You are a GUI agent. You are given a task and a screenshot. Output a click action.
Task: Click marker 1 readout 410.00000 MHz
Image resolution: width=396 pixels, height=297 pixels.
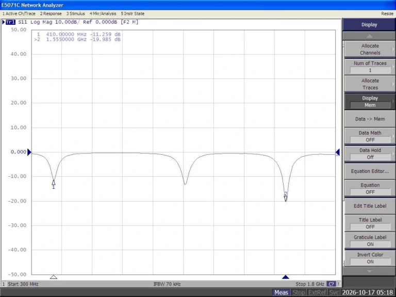tap(66, 35)
